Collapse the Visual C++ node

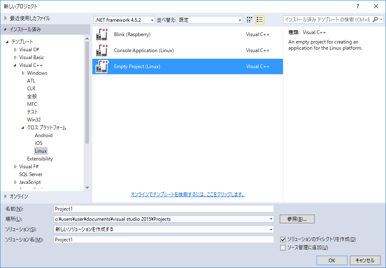15,65
